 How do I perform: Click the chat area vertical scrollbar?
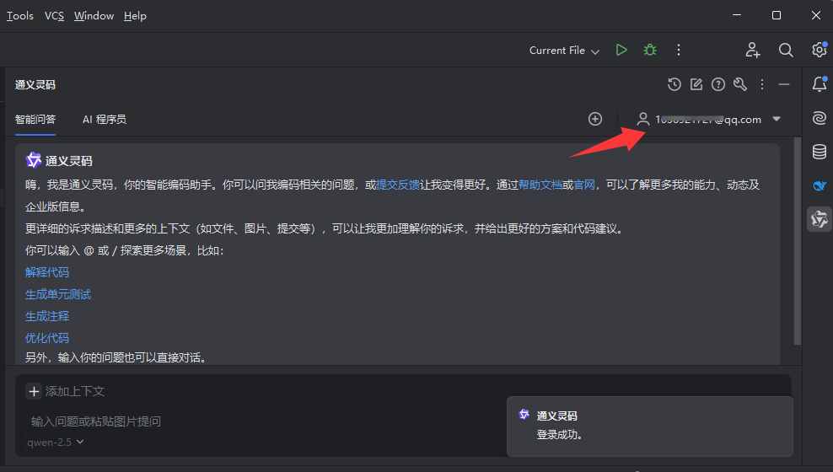point(798,241)
